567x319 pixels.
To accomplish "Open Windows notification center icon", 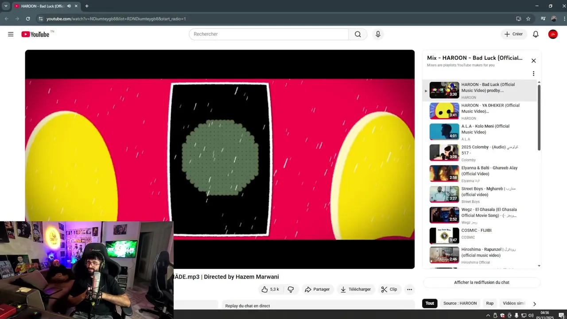I will (561, 315).
